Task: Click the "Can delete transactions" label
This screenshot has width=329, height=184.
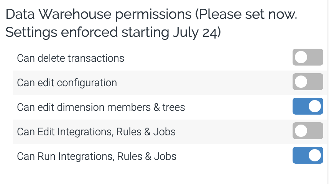Action: [x=71, y=58]
